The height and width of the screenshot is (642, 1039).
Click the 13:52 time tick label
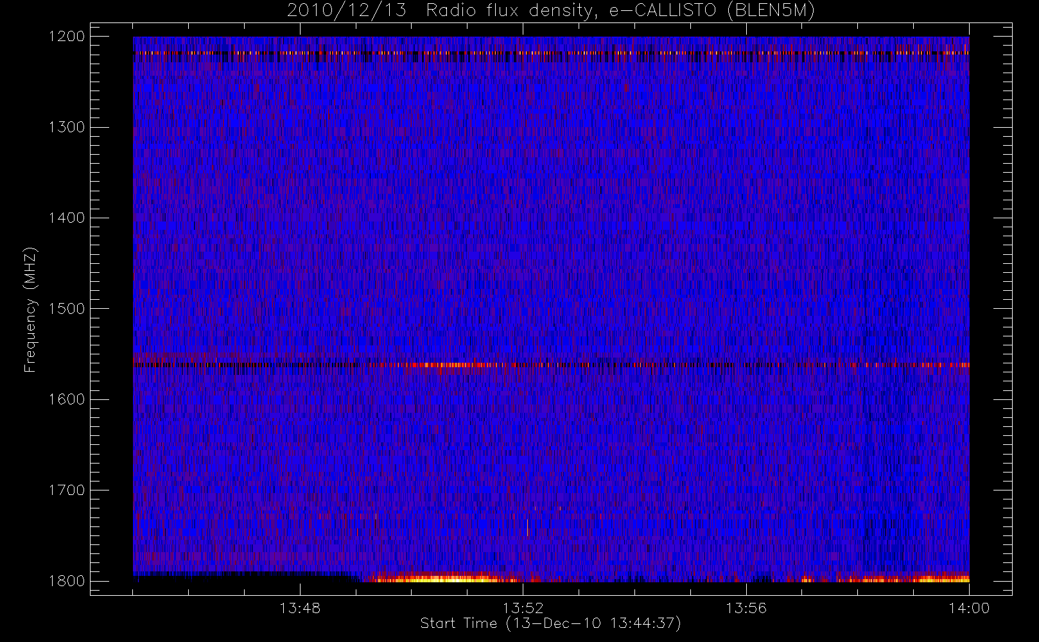click(523, 608)
